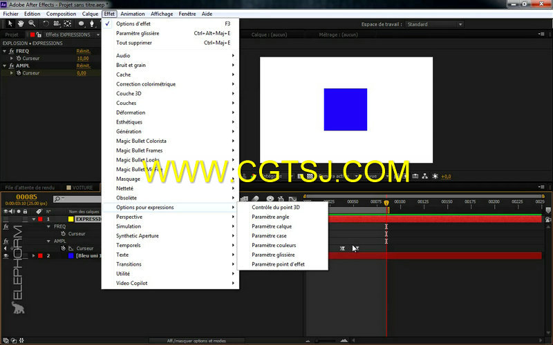Viewport: 553px width, 345px height.
Task: Click graph icon beside AMPL Curseur in timeline
Action: [x=71, y=248]
